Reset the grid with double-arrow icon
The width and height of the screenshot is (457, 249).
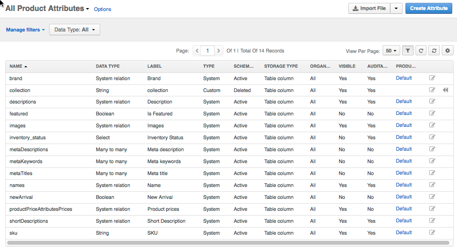coord(434,51)
